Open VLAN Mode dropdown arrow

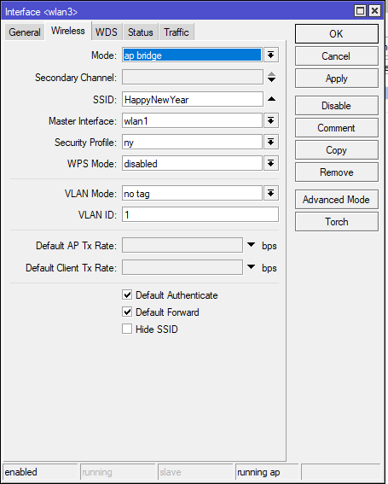[271, 194]
